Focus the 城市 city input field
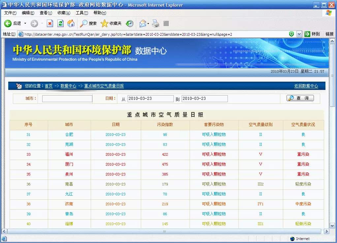The width and height of the screenshot is (337, 243). [67, 99]
